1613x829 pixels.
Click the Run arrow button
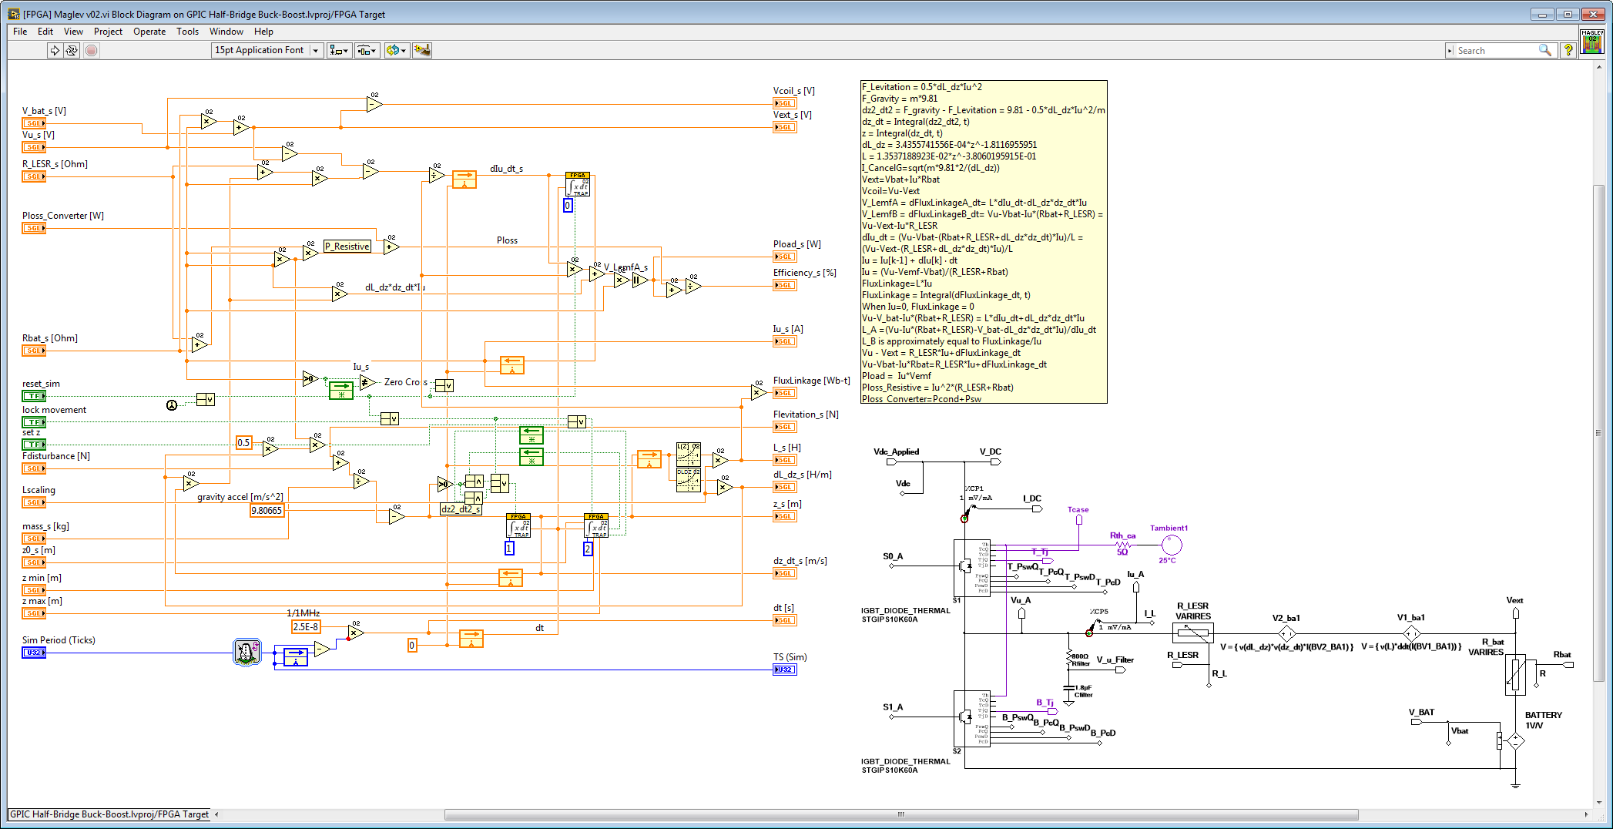55,50
